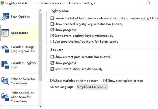Enable green/yellow/red Safety Level icons
Image resolution: width=158 pixels, height=109 pixels.
point(52,42)
